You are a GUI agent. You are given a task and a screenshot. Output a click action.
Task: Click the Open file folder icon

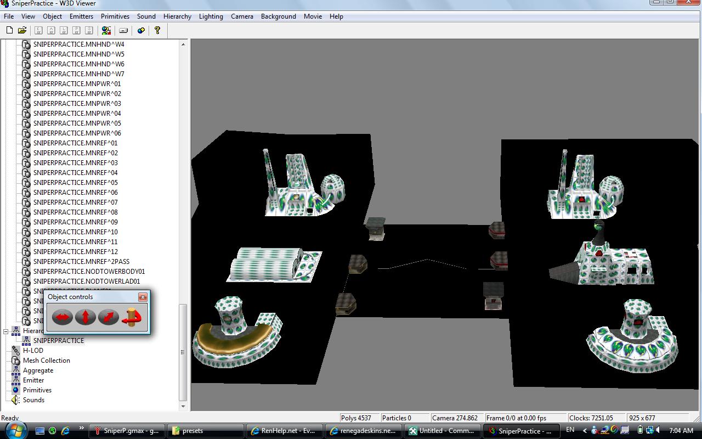coord(22,30)
